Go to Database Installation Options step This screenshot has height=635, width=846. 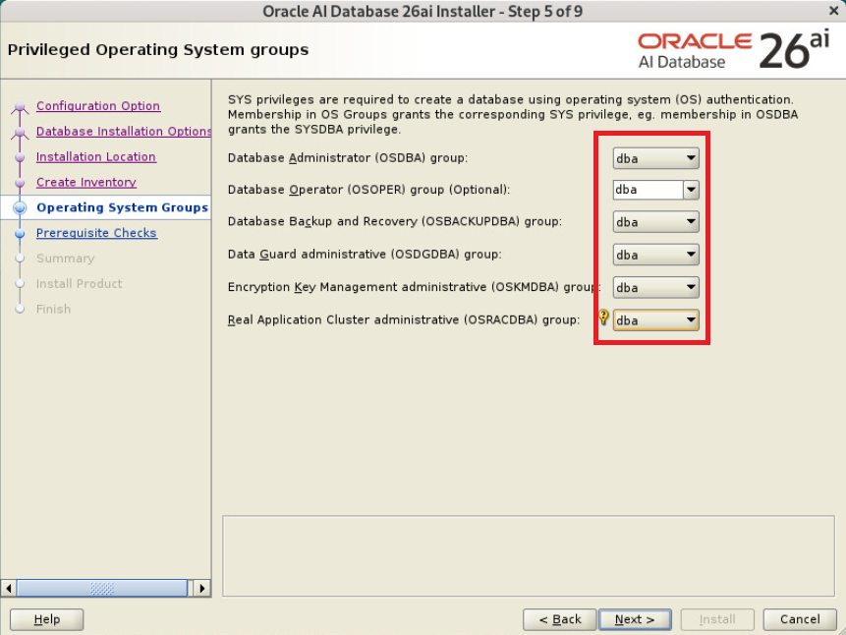click(124, 131)
